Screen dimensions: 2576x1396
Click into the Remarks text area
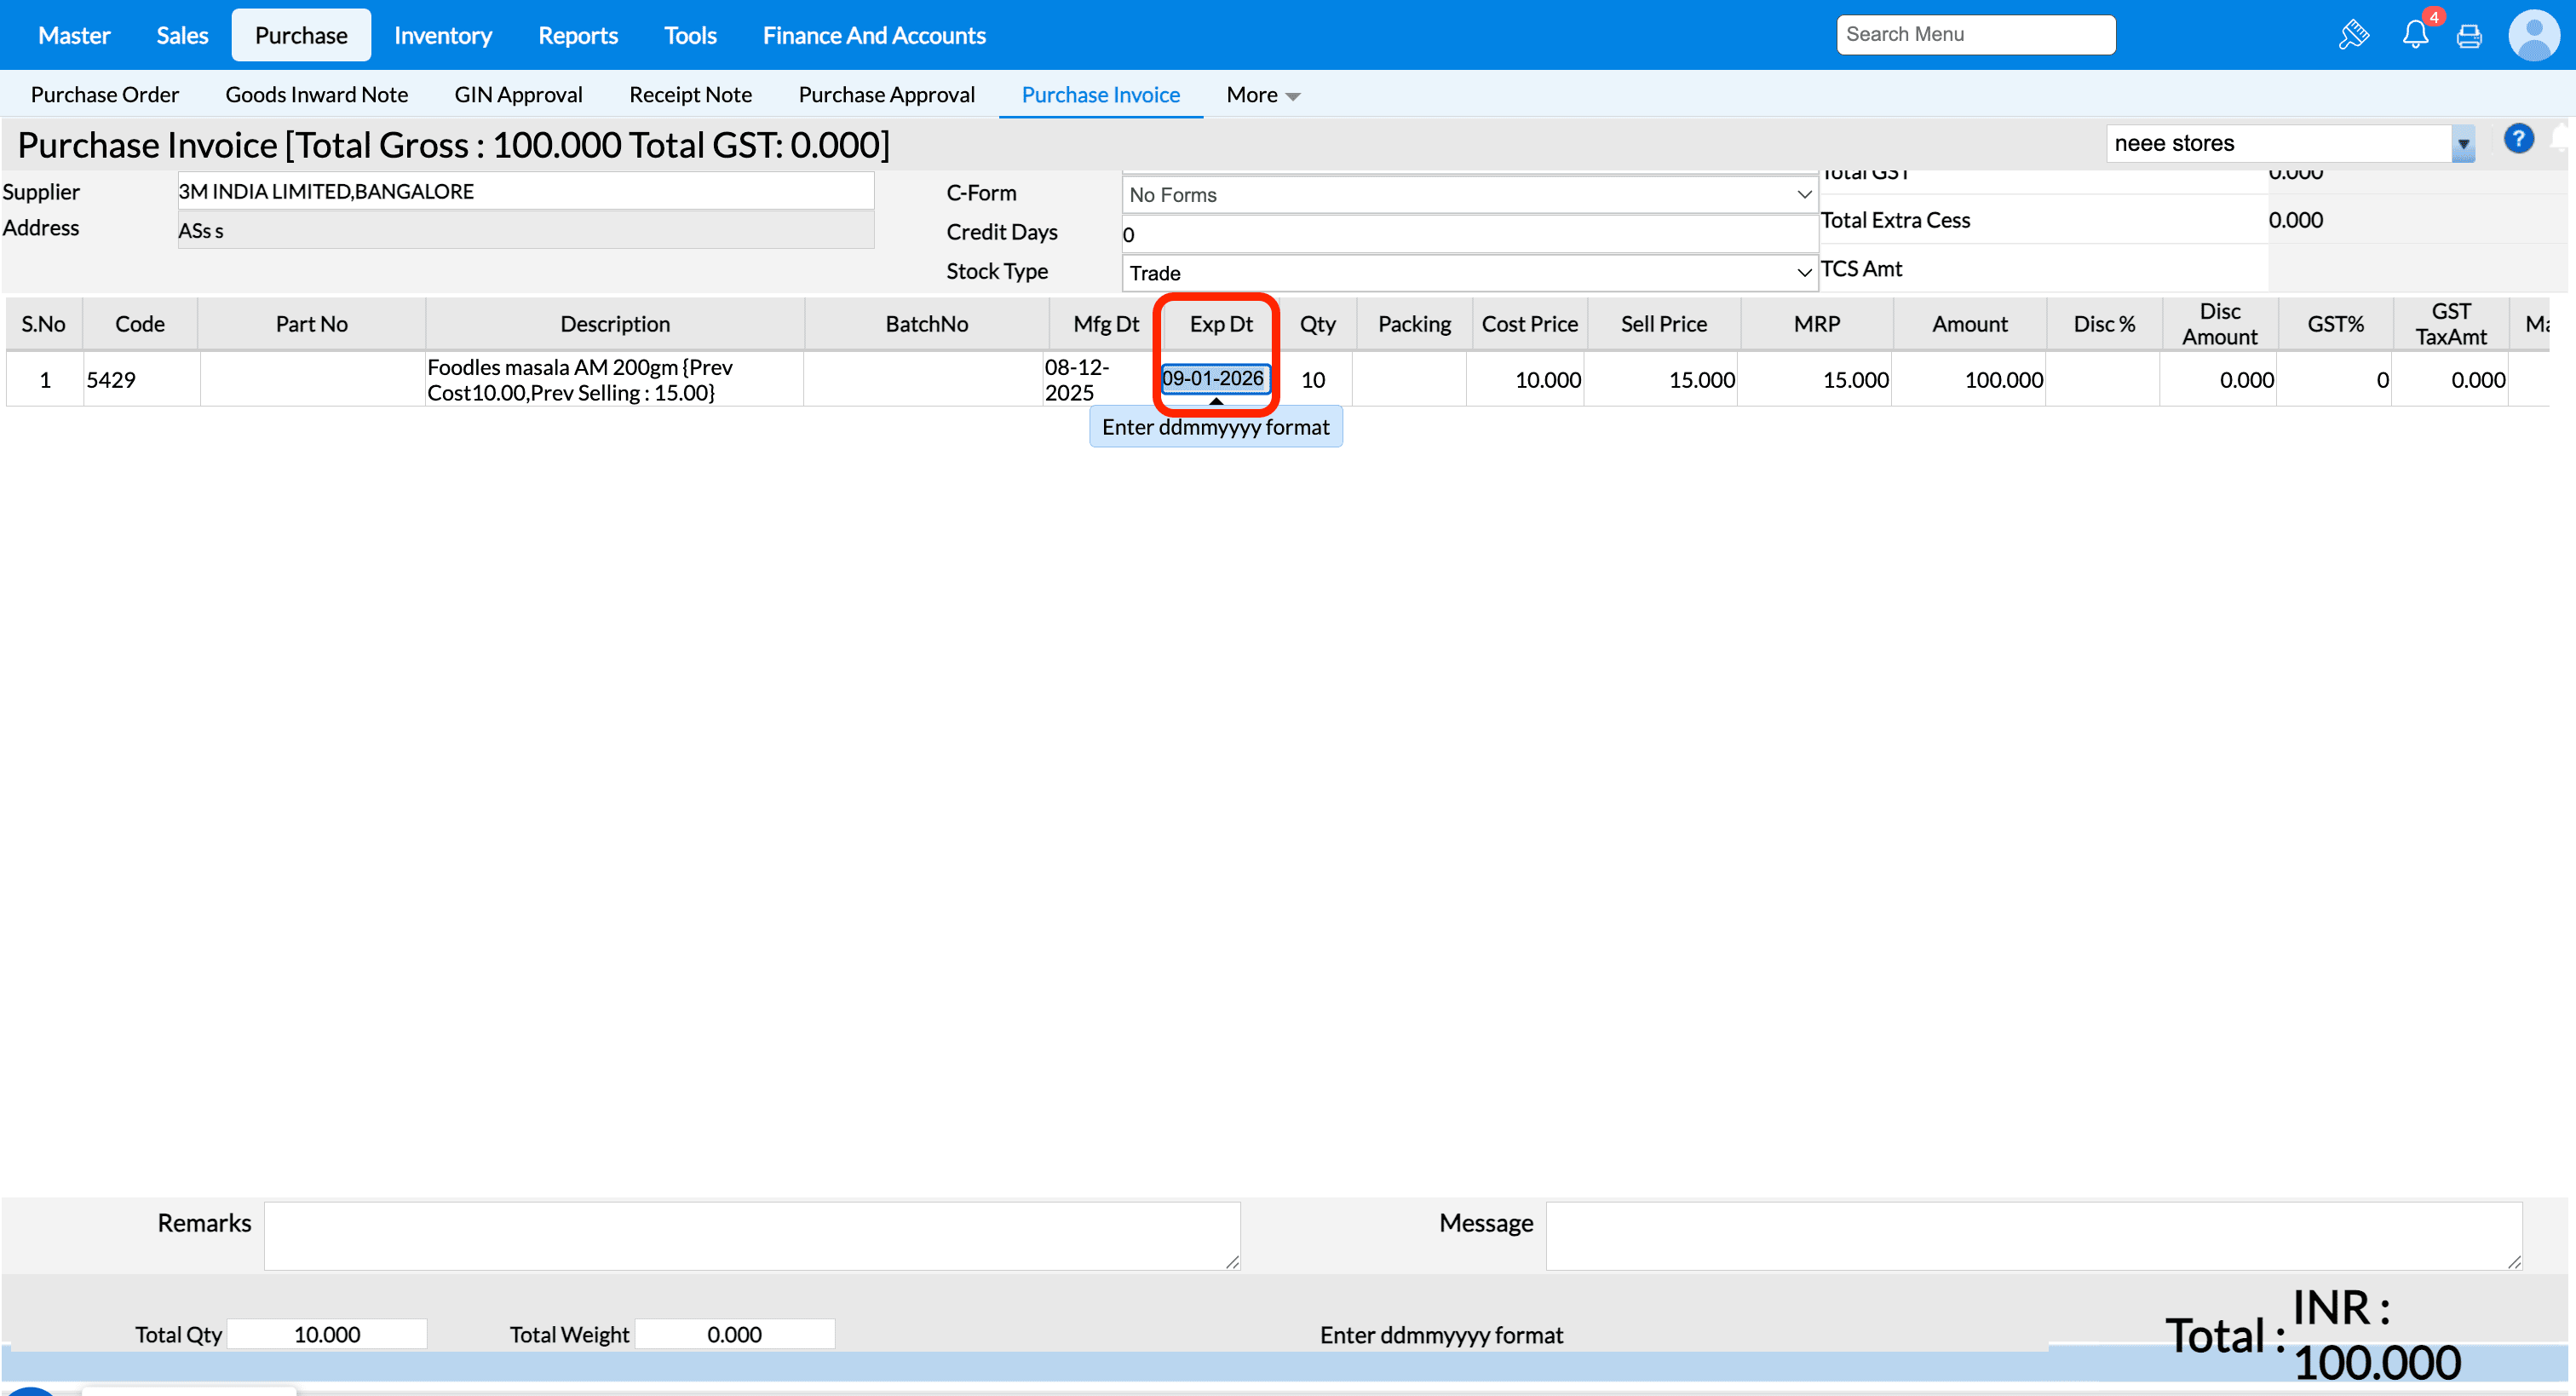click(752, 1236)
